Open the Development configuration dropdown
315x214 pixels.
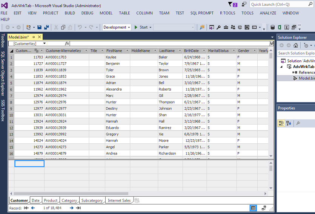(x=129, y=27)
